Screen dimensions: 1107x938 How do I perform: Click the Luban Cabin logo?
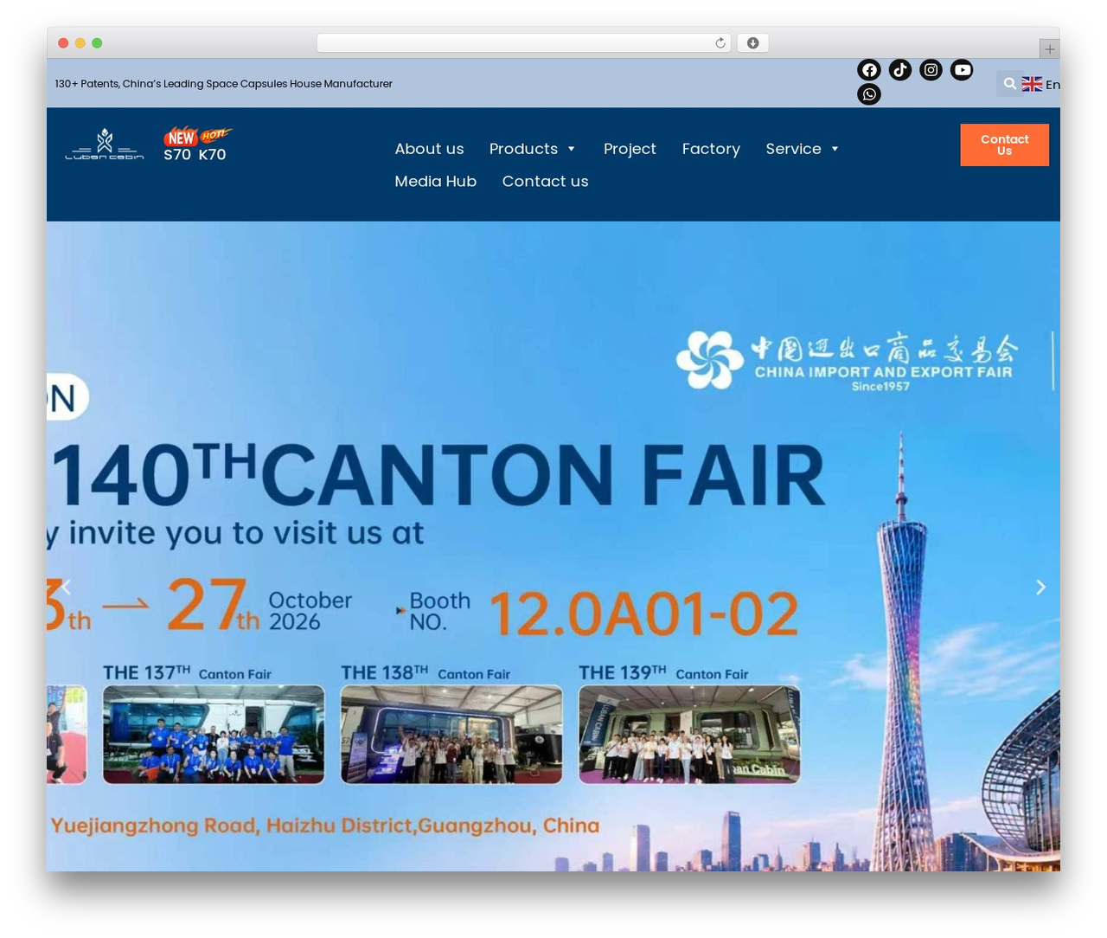pyautogui.click(x=105, y=145)
